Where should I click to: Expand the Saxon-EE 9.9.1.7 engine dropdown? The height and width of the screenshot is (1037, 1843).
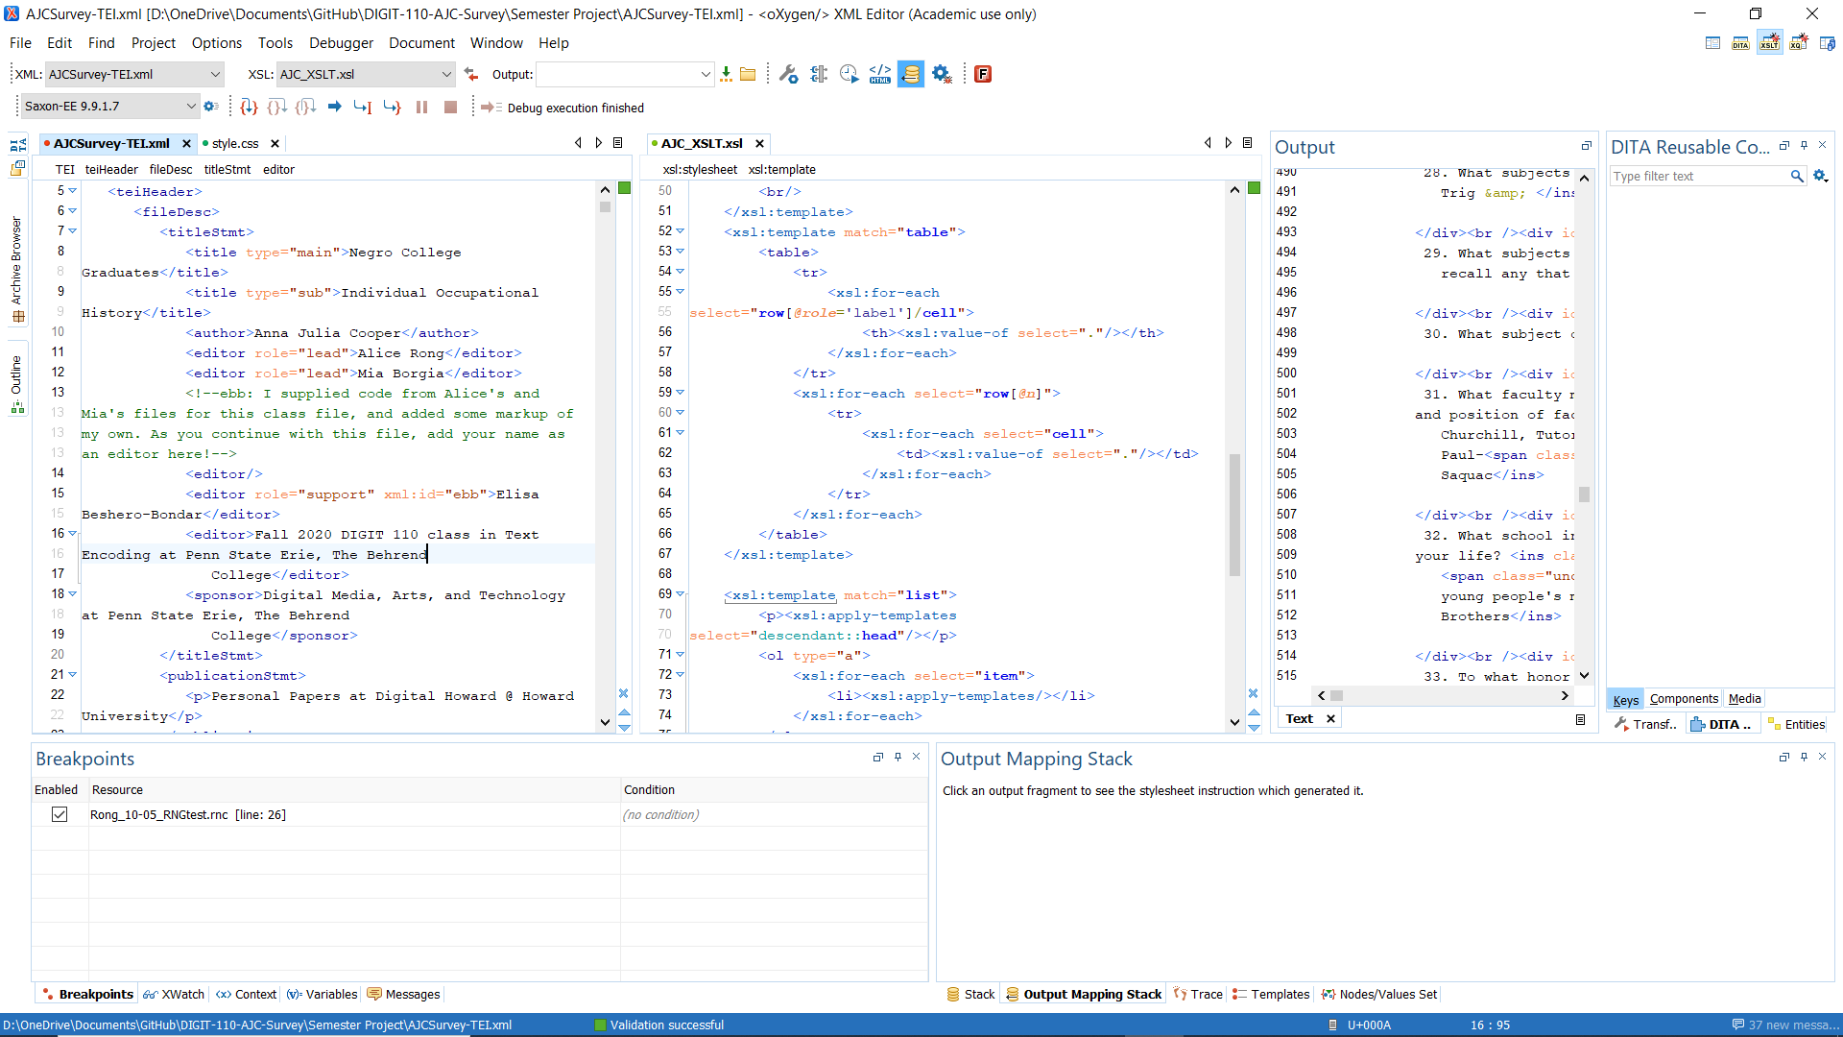(x=190, y=107)
